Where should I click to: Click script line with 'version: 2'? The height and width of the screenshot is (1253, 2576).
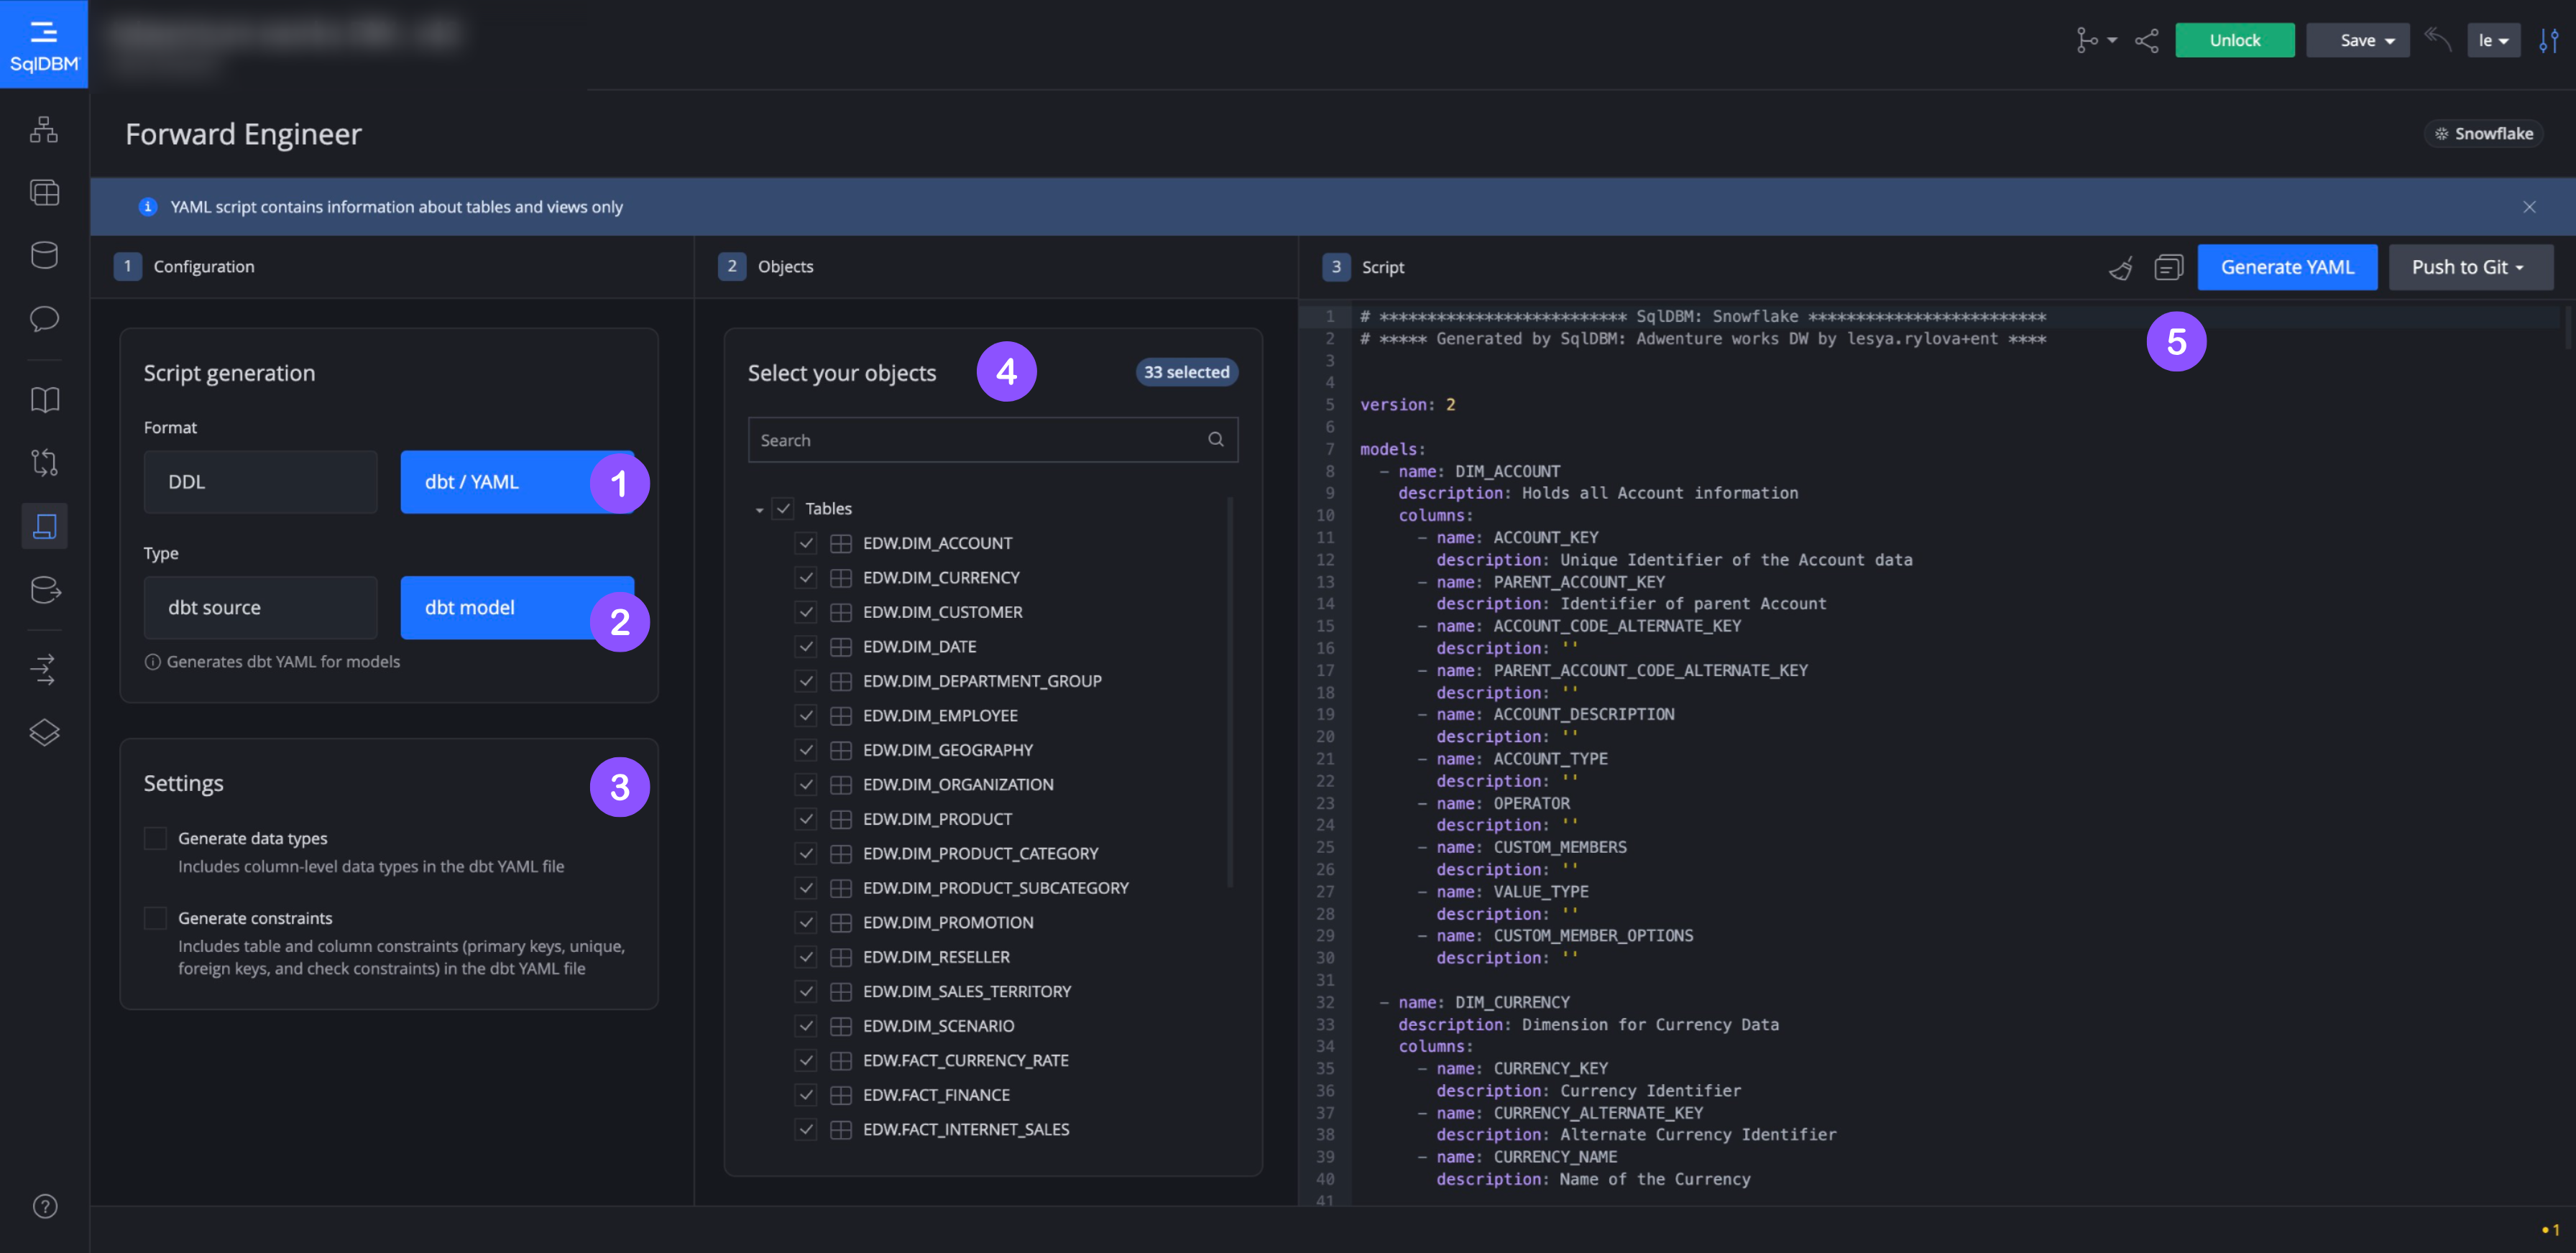pos(1407,404)
